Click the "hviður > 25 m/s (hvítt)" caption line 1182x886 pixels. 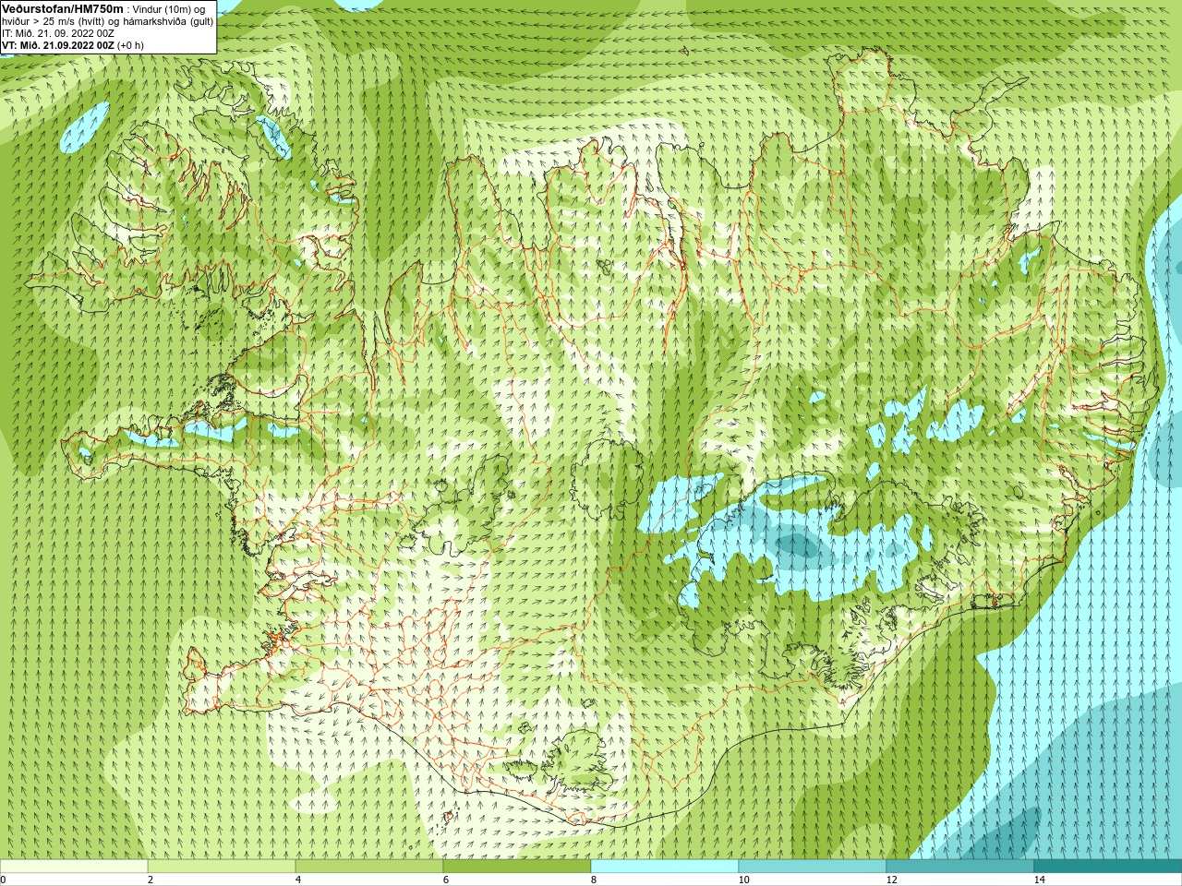(53, 20)
